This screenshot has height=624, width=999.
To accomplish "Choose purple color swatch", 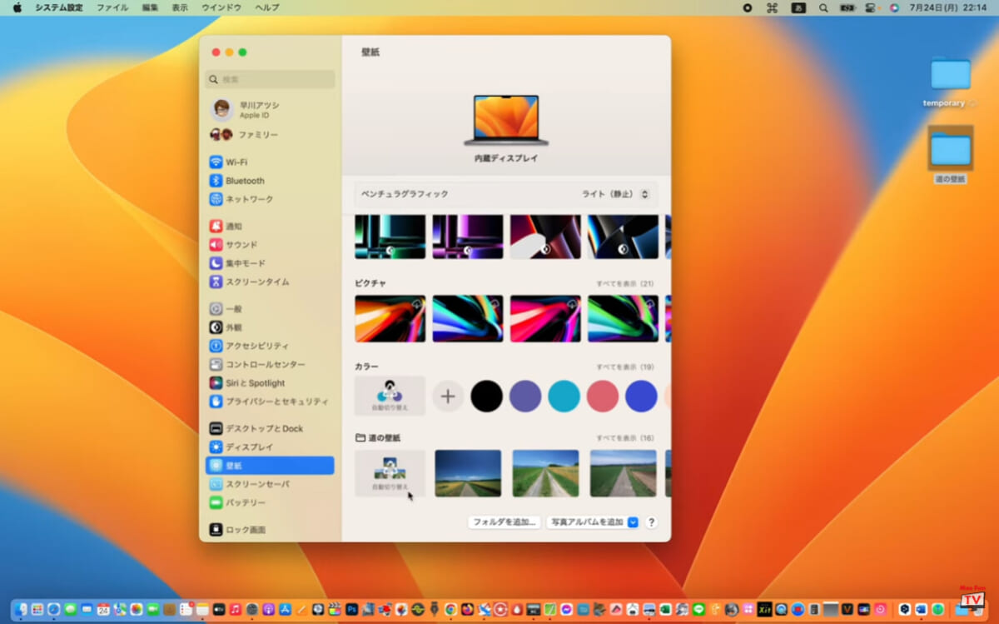I will (x=525, y=397).
